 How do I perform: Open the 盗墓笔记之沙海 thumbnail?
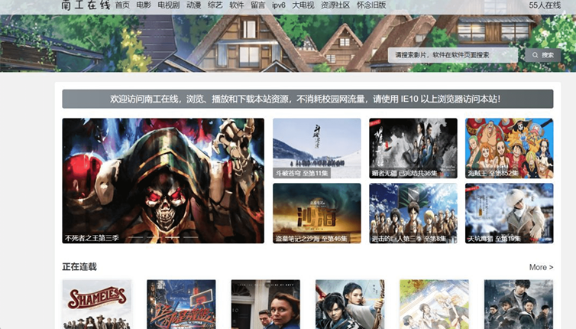(316, 213)
